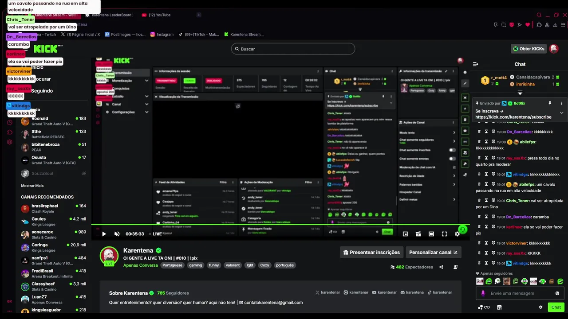Open the channel shop icon
The image size is (568, 319).
(x=499, y=307)
